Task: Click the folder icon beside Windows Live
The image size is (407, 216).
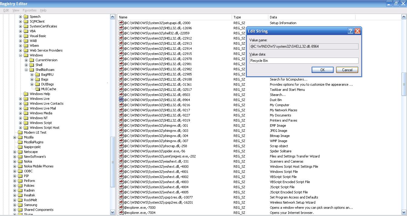Action: (26, 99)
